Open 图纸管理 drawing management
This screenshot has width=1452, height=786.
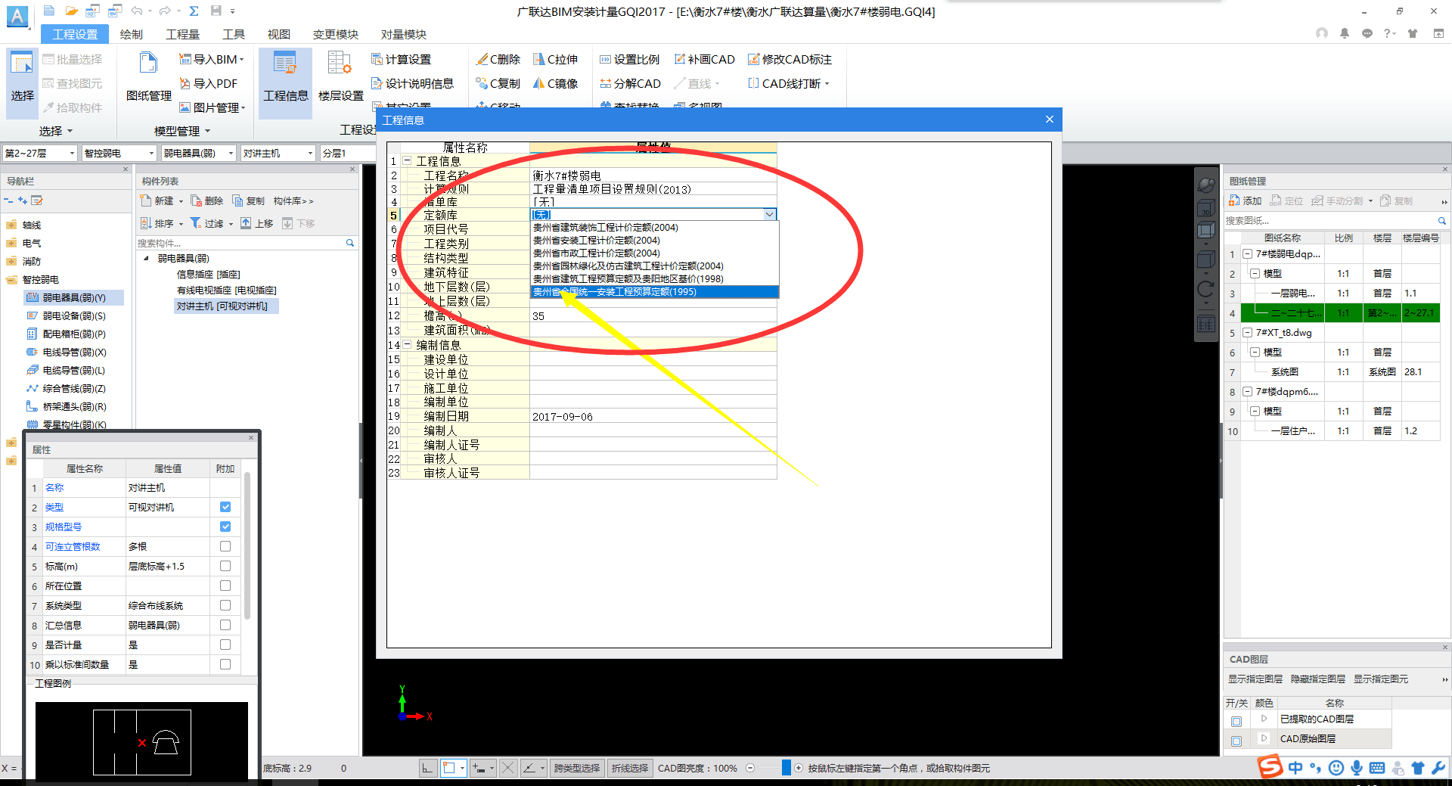point(148,76)
